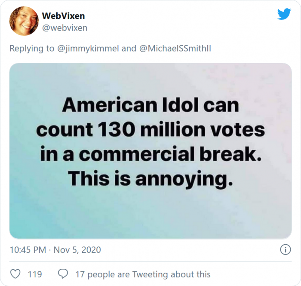Visit the @jimmykimmel mention
Image resolution: width=301 pixels, height=286 pixels.
[88, 49]
